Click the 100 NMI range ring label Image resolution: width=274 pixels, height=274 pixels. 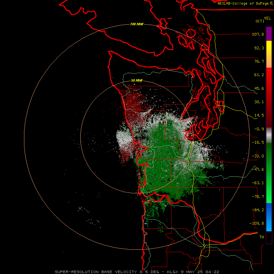tap(137, 24)
